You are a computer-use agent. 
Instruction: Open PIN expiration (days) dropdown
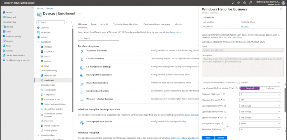click(x=260, y=123)
